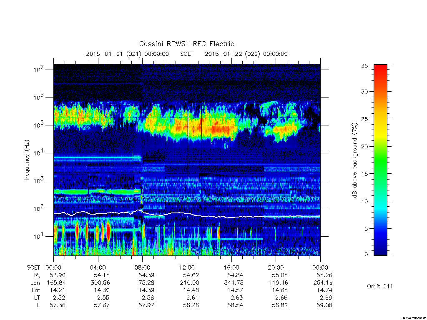Click the Orbit 211 label

pos(379,286)
